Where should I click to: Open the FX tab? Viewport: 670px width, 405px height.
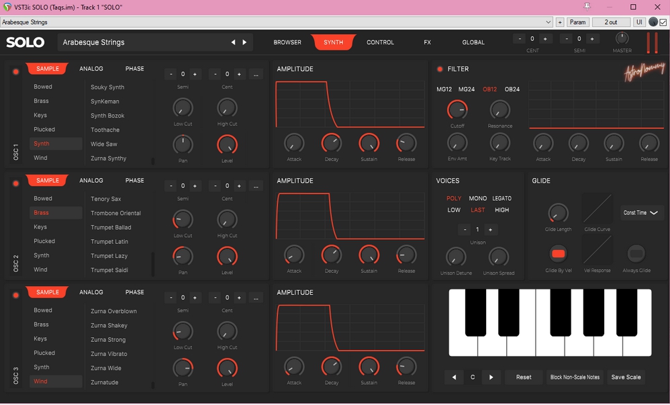coord(427,42)
